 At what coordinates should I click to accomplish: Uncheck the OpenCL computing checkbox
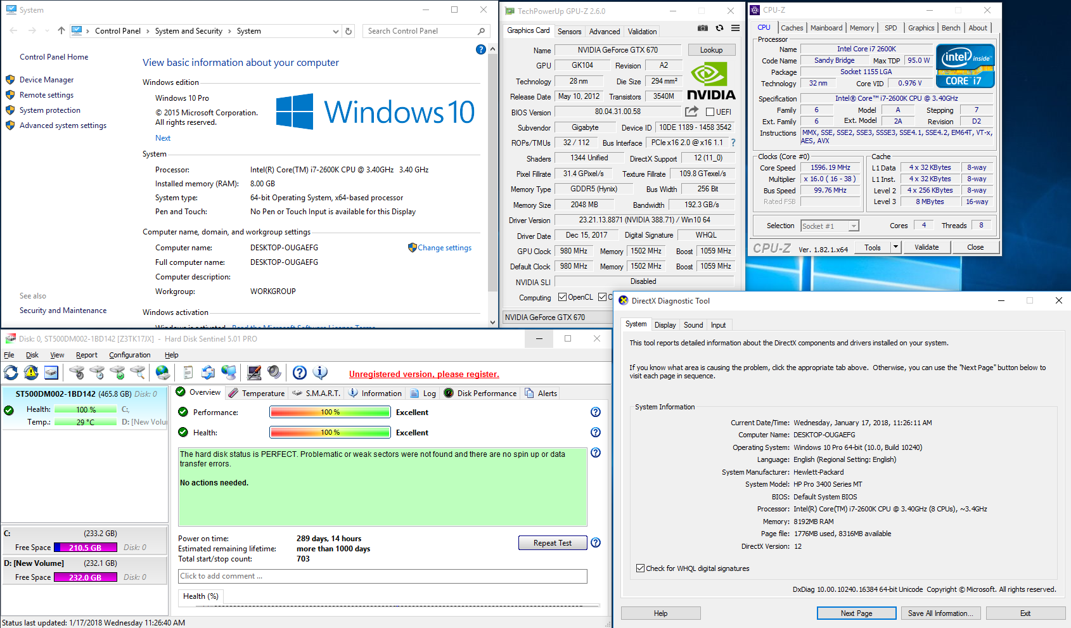tap(562, 297)
